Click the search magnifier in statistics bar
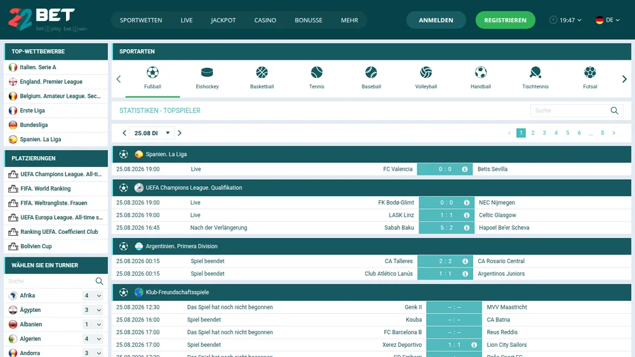The image size is (635, 357). point(614,111)
